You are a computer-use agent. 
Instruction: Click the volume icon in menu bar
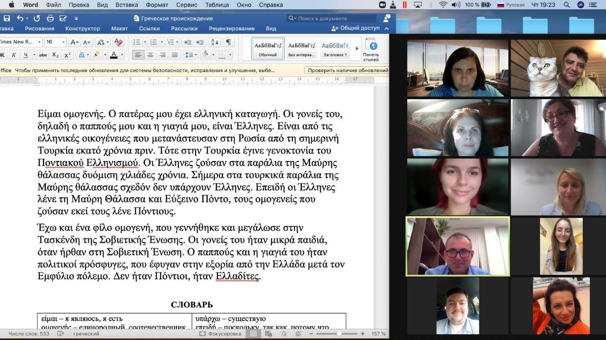(456, 5)
